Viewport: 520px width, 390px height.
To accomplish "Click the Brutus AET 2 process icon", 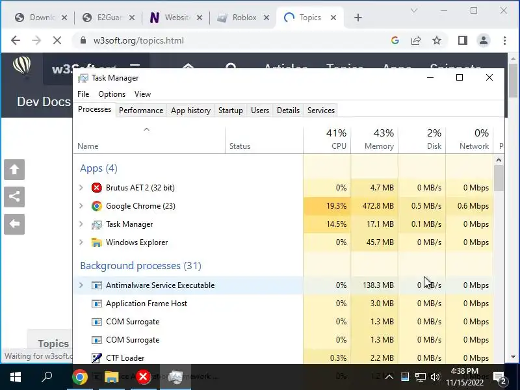I will (x=96, y=188).
